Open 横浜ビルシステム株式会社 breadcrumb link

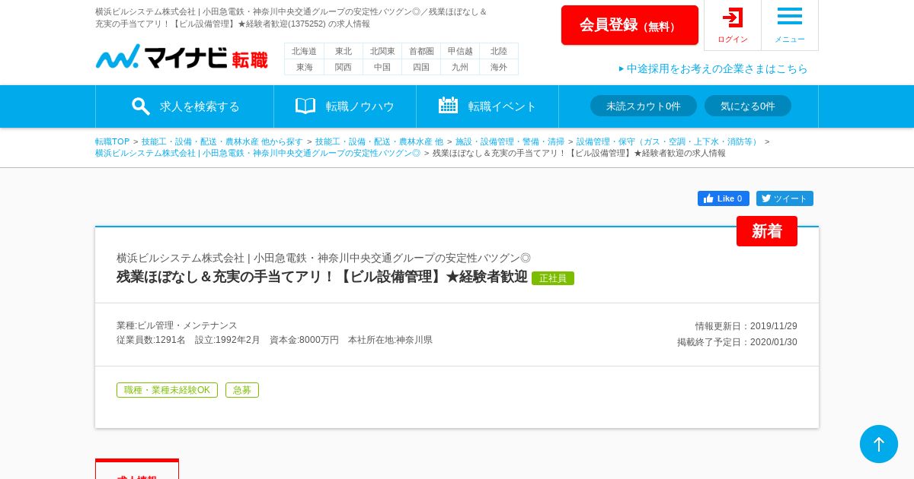(257, 153)
